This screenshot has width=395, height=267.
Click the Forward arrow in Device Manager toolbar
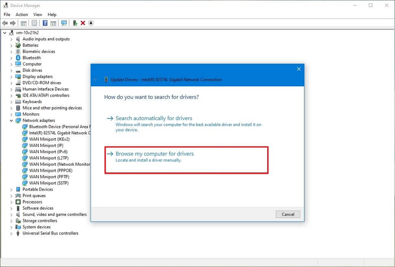pyautogui.click(x=13, y=23)
